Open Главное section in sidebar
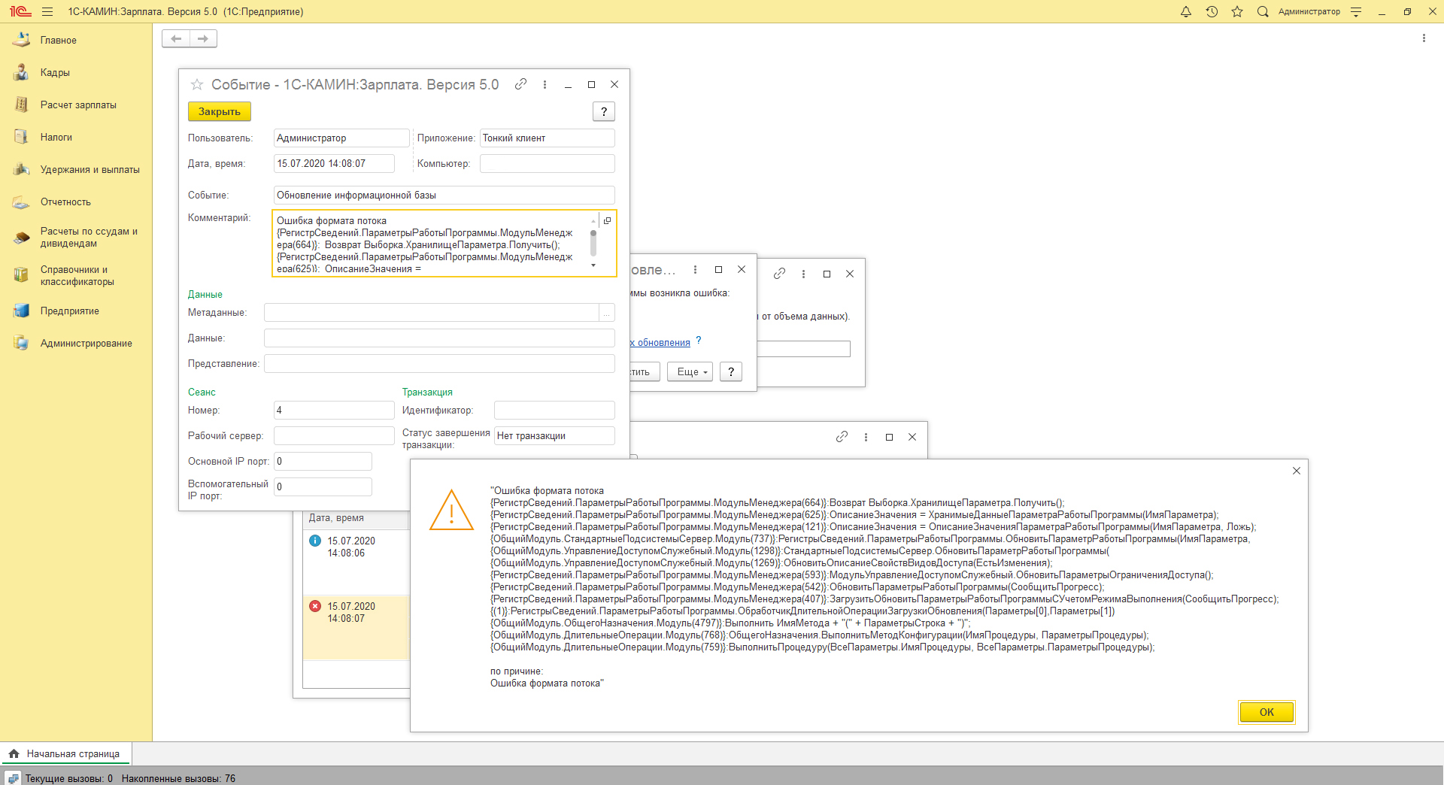Image resolution: width=1444 pixels, height=785 pixels. (x=76, y=40)
